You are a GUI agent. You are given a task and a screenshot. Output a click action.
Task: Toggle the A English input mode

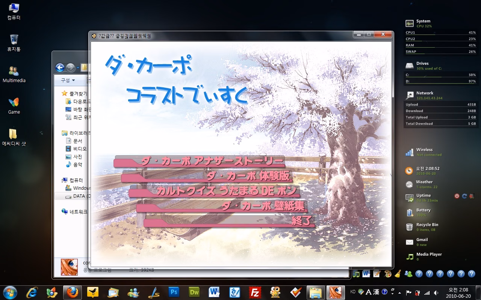click(369, 292)
